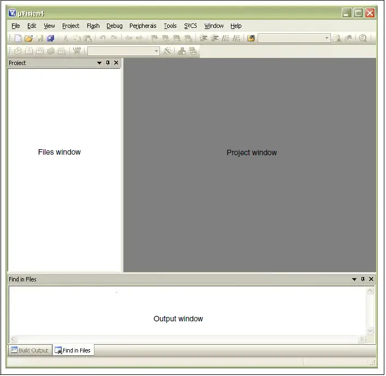Click the Undo arrow icon
The height and width of the screenshot is (376, 386).
click(x=103, y=38)
